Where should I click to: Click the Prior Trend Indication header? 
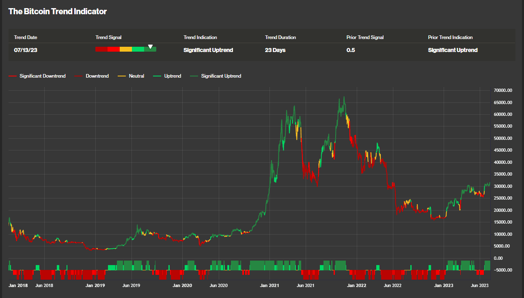[450, 37]
